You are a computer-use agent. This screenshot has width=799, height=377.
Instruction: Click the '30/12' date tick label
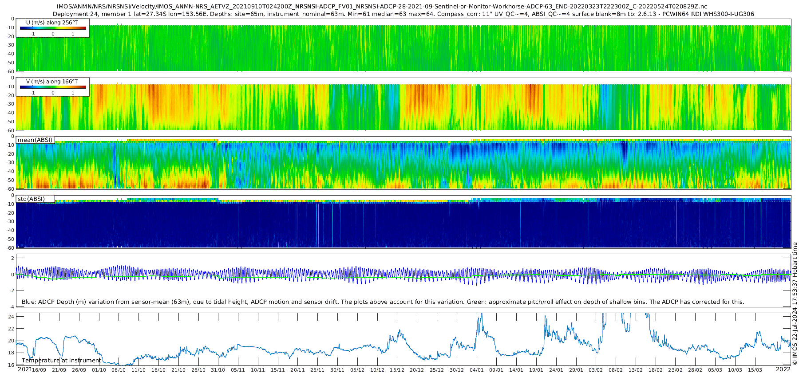tap(457, 370)
